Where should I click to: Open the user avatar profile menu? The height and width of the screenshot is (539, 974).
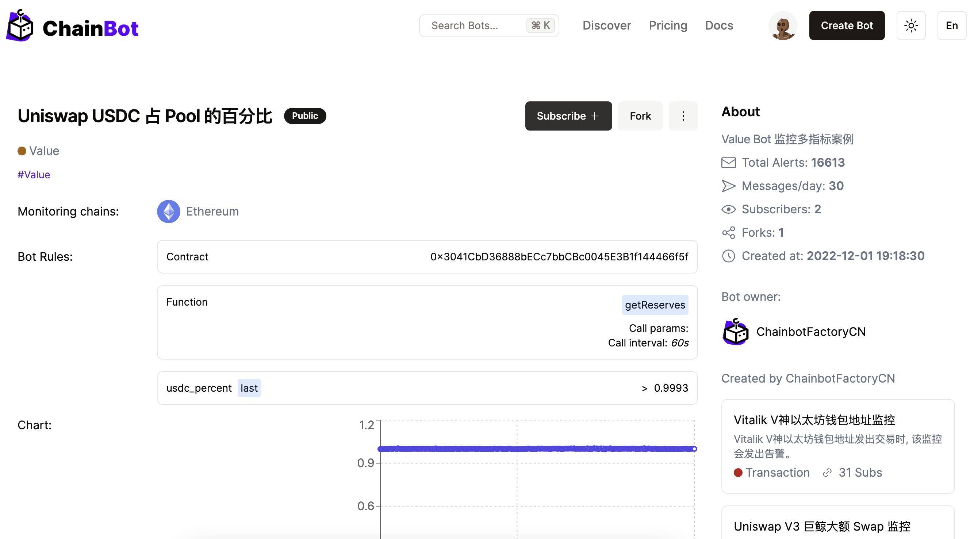[x=782, y=26]
